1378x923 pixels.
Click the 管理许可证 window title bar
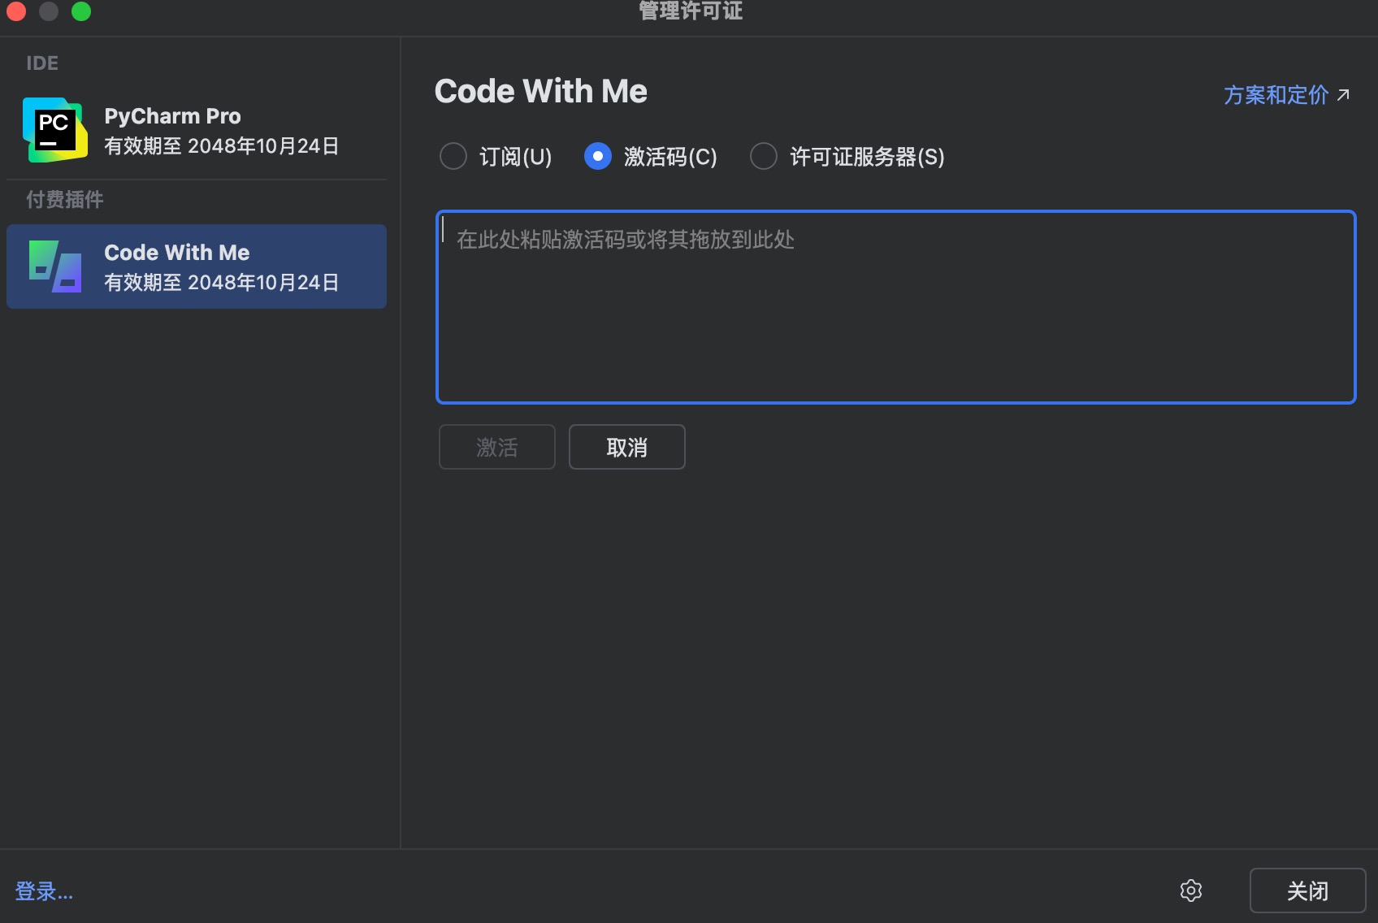690,11
